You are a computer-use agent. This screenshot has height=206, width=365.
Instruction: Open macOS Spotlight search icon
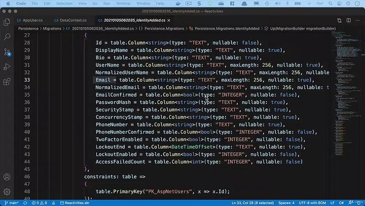pyautogui.click(x=331, y=3)
